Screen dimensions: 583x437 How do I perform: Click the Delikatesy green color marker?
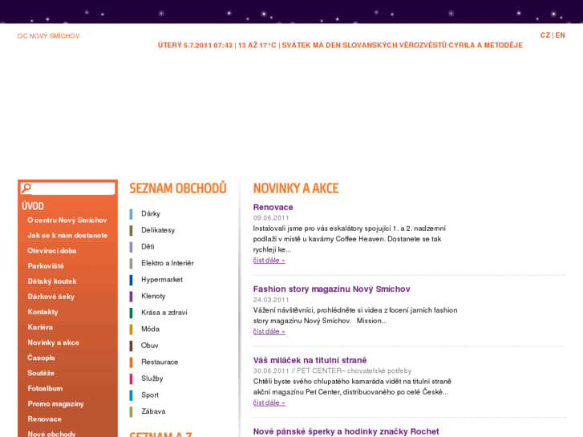point(131,230)
